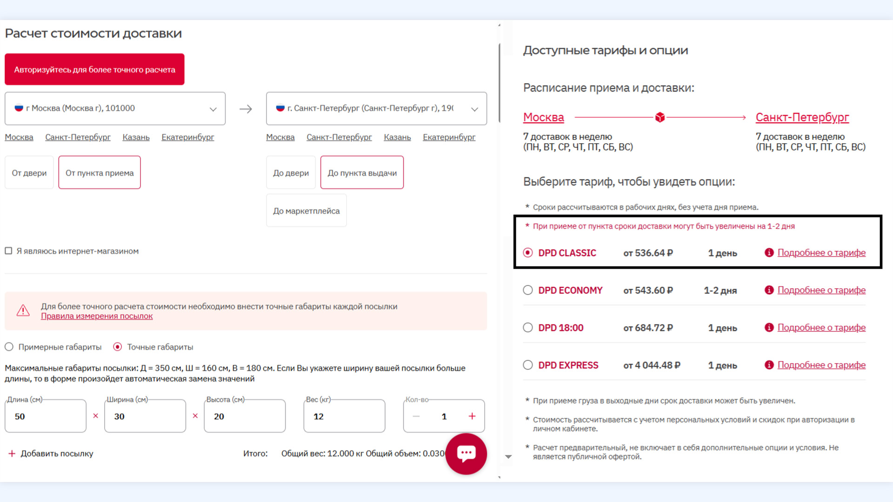Open the red chat support bubble

[466, 454]
